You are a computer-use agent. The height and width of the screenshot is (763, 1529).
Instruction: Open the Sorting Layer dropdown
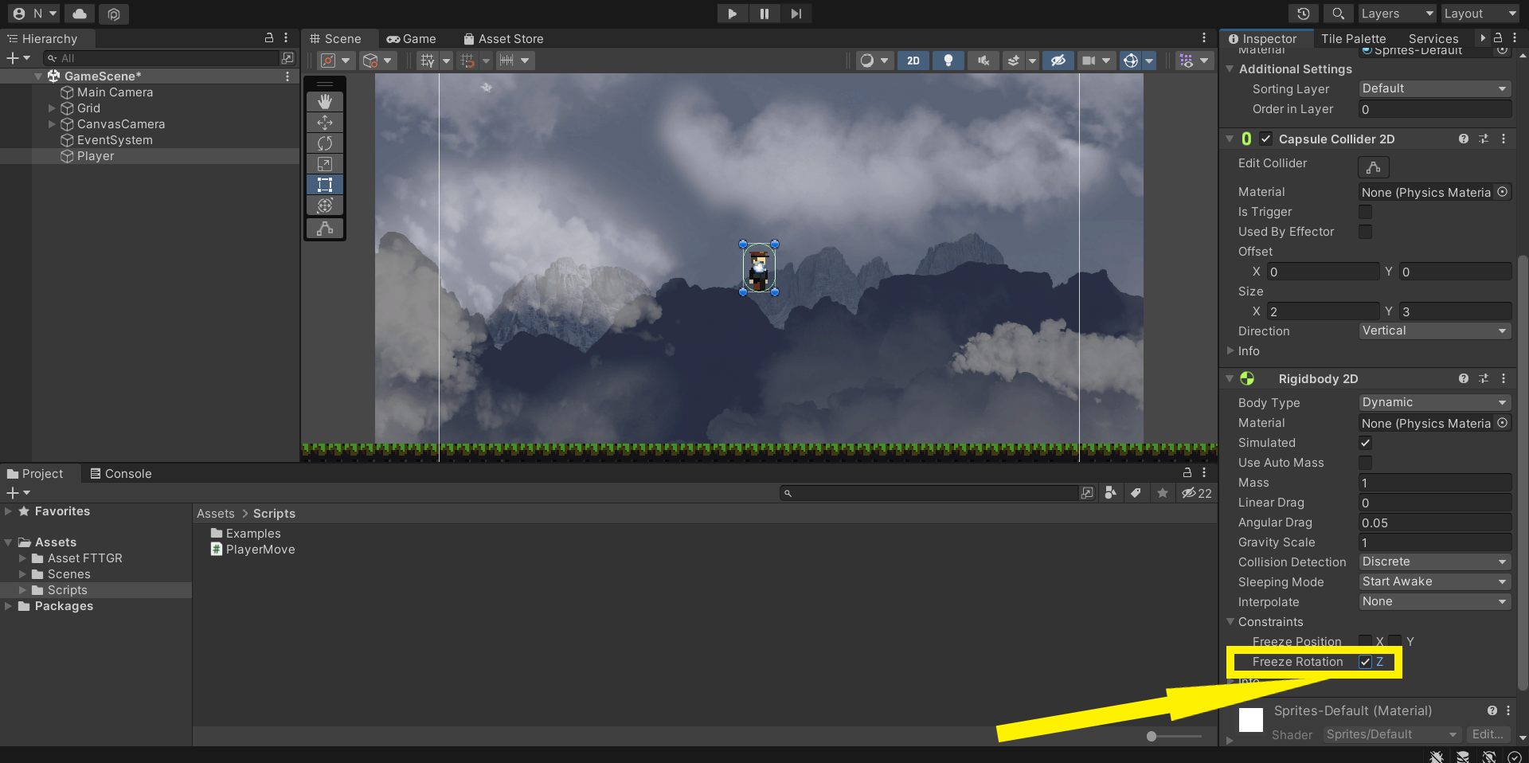pyautogui.click(x=1435, y=88)
